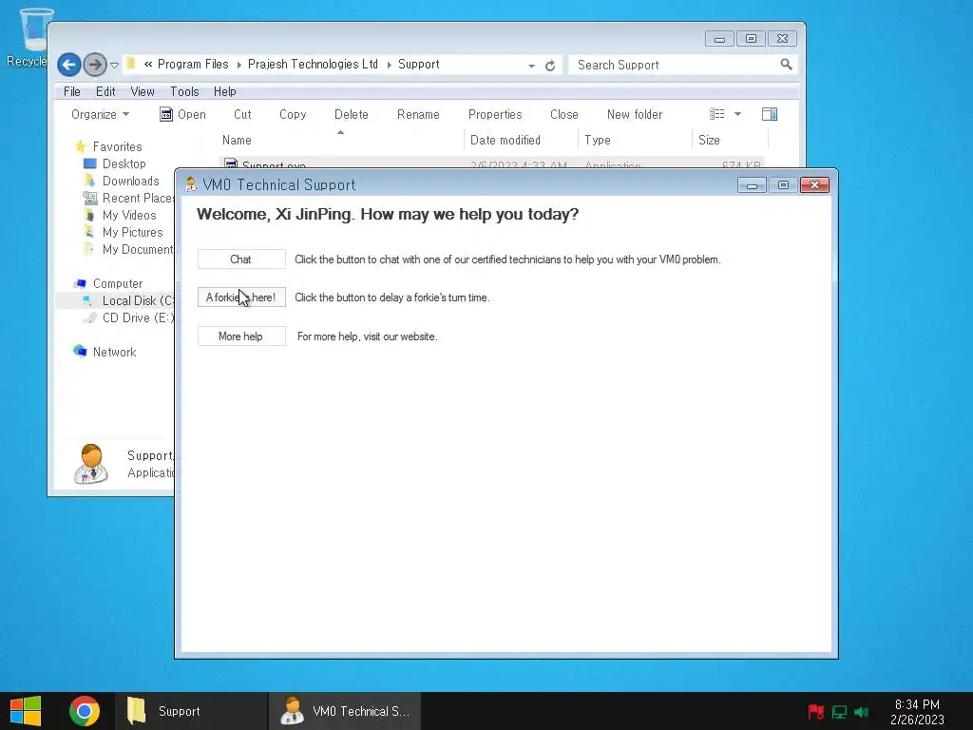The image size is (973, 730).
Task: Launch Google Chrome from the taskbar
Action: [85, 711]
